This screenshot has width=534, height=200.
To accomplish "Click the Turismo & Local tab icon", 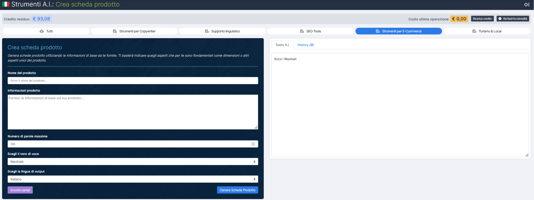I will click(x=474, y=31).
